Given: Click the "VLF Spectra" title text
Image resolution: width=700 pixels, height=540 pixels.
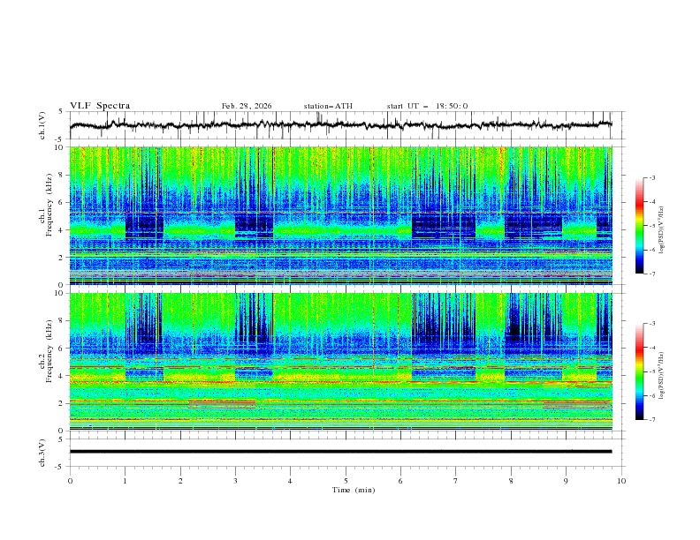Looking at the screenshot, I should point(100,106).
